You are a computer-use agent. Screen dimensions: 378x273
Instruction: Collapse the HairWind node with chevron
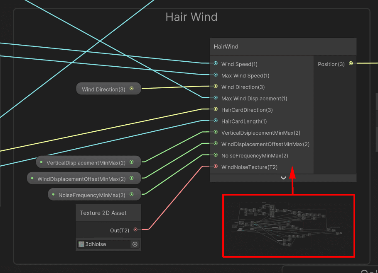click(283, 178)
